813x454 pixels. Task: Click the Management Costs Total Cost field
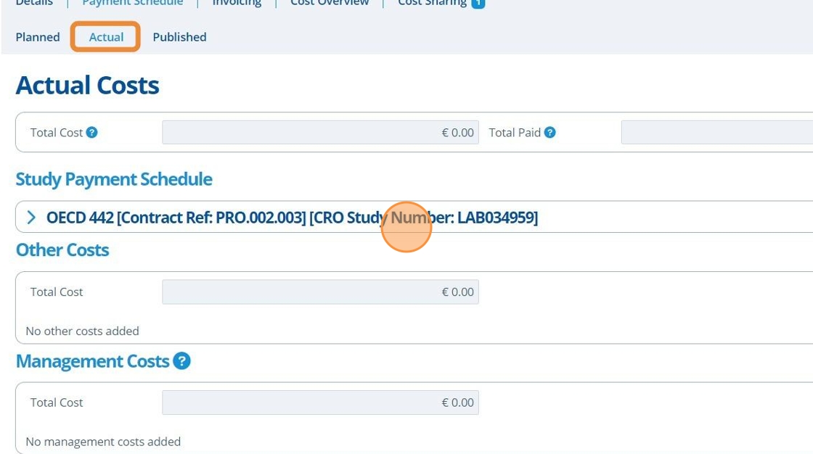pyautogui.click(x=320, y=403)
